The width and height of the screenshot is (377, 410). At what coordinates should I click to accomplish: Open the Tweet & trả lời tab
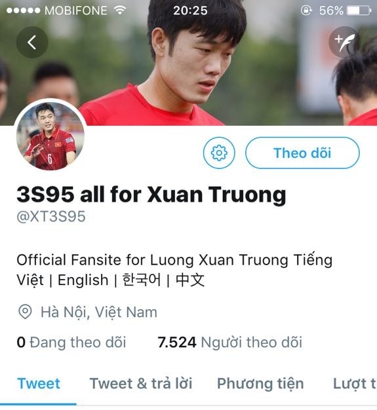coord(141,384)
